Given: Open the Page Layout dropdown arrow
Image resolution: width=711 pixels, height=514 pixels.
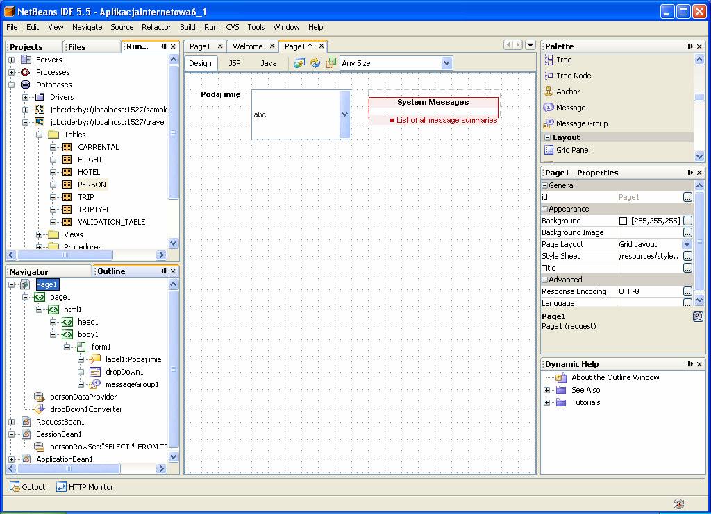Looking at the screenshot, I should pyautogui.click(x=687, y=244).
